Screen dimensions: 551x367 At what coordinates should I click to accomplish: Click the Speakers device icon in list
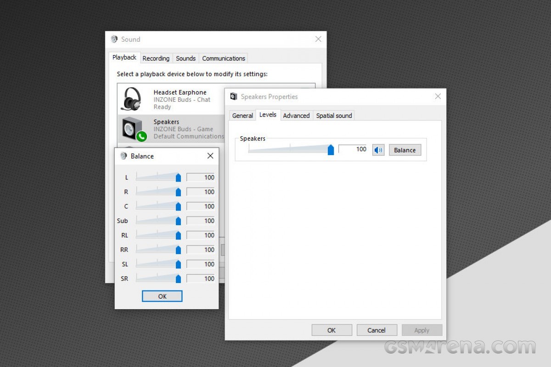[132, 129]
